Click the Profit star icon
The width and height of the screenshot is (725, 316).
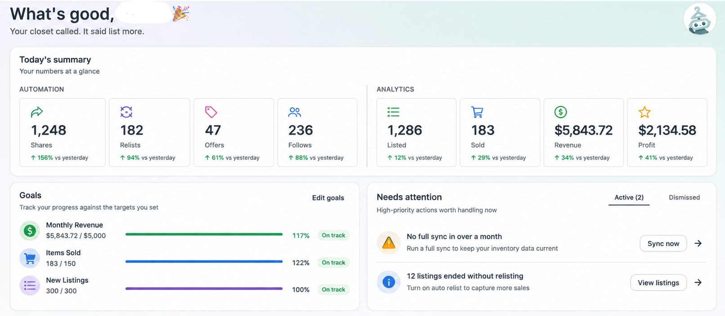[x=644, y=112]
